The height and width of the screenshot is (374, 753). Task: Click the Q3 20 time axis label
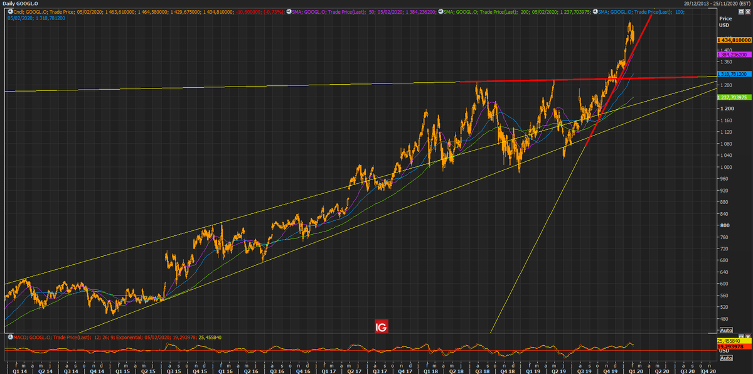688,371
